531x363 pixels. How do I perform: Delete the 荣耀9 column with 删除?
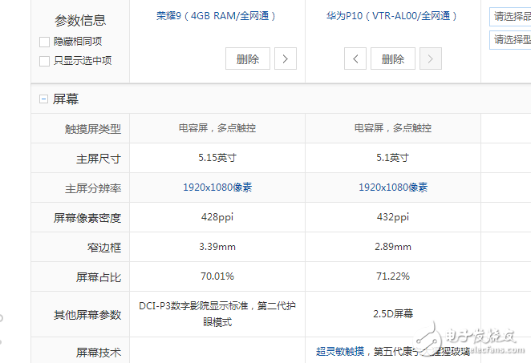(x=248, y=58)
